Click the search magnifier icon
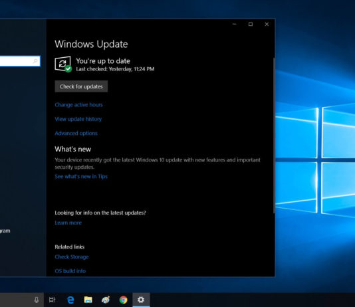This screenshot has width=355, height=307. (35, 61)
